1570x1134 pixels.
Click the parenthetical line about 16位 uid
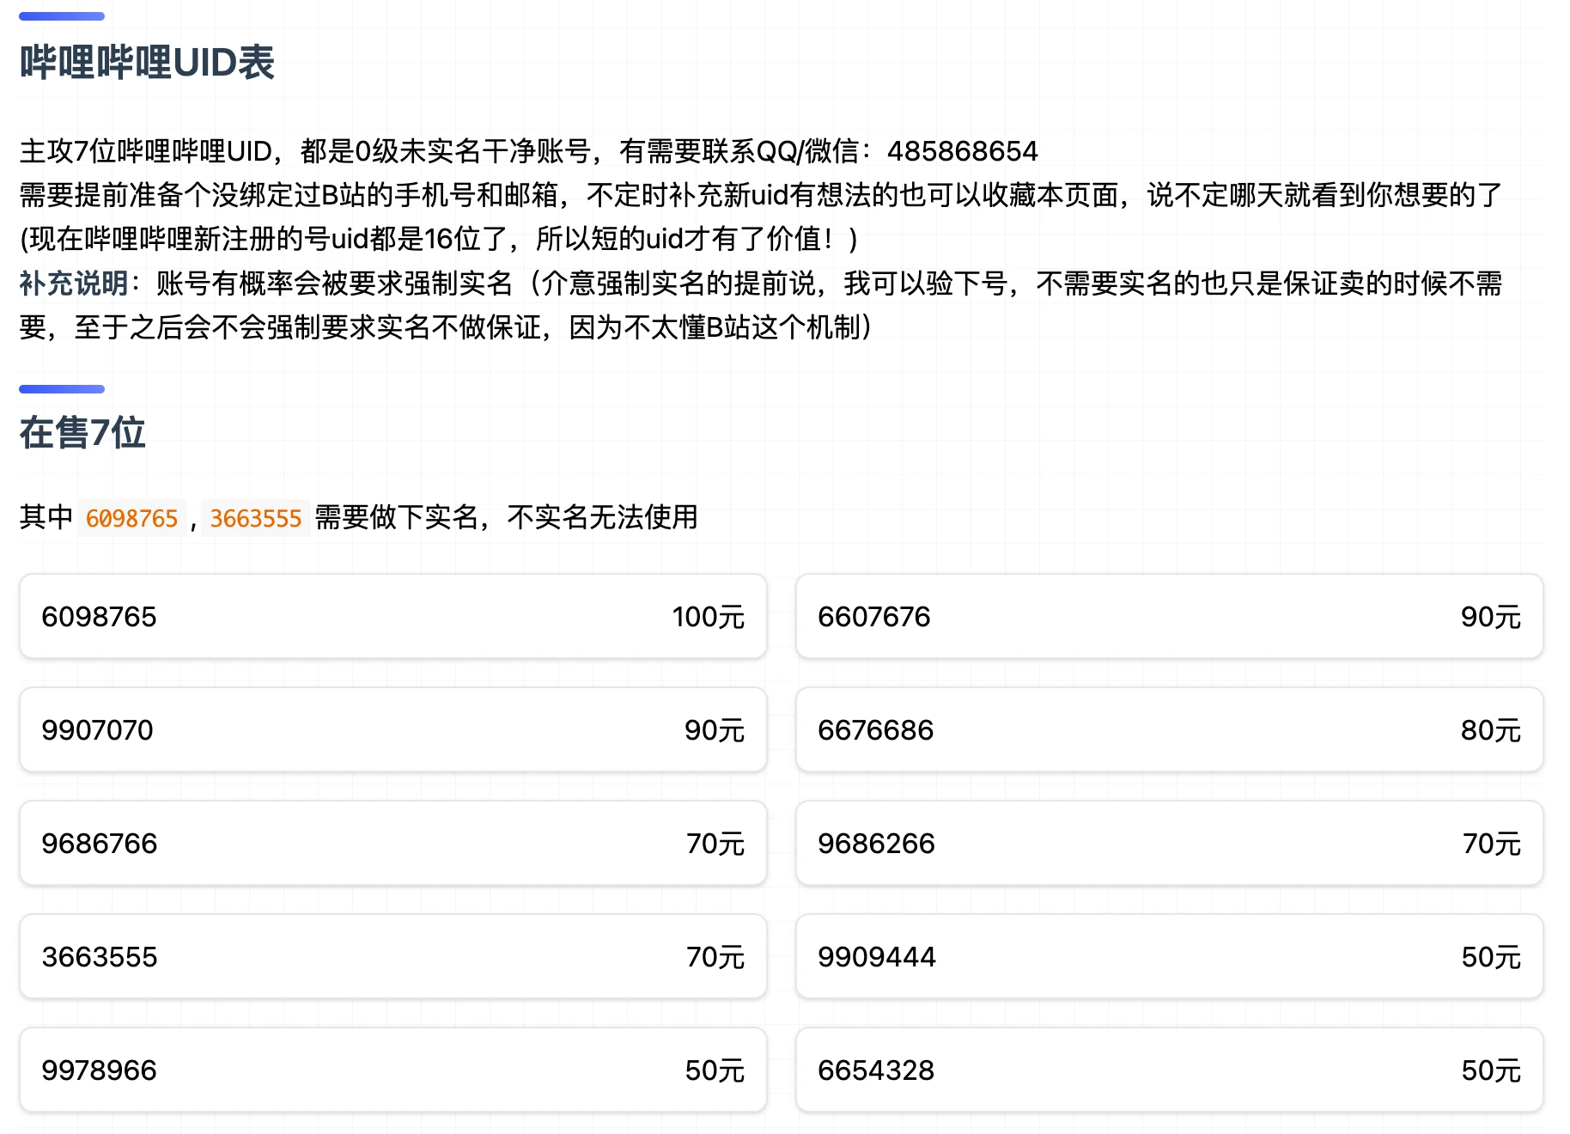438,239
